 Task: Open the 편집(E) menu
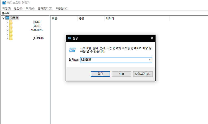[18, 9]
